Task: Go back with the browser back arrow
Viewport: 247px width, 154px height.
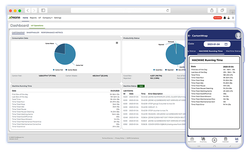Action: coord(28,10)
